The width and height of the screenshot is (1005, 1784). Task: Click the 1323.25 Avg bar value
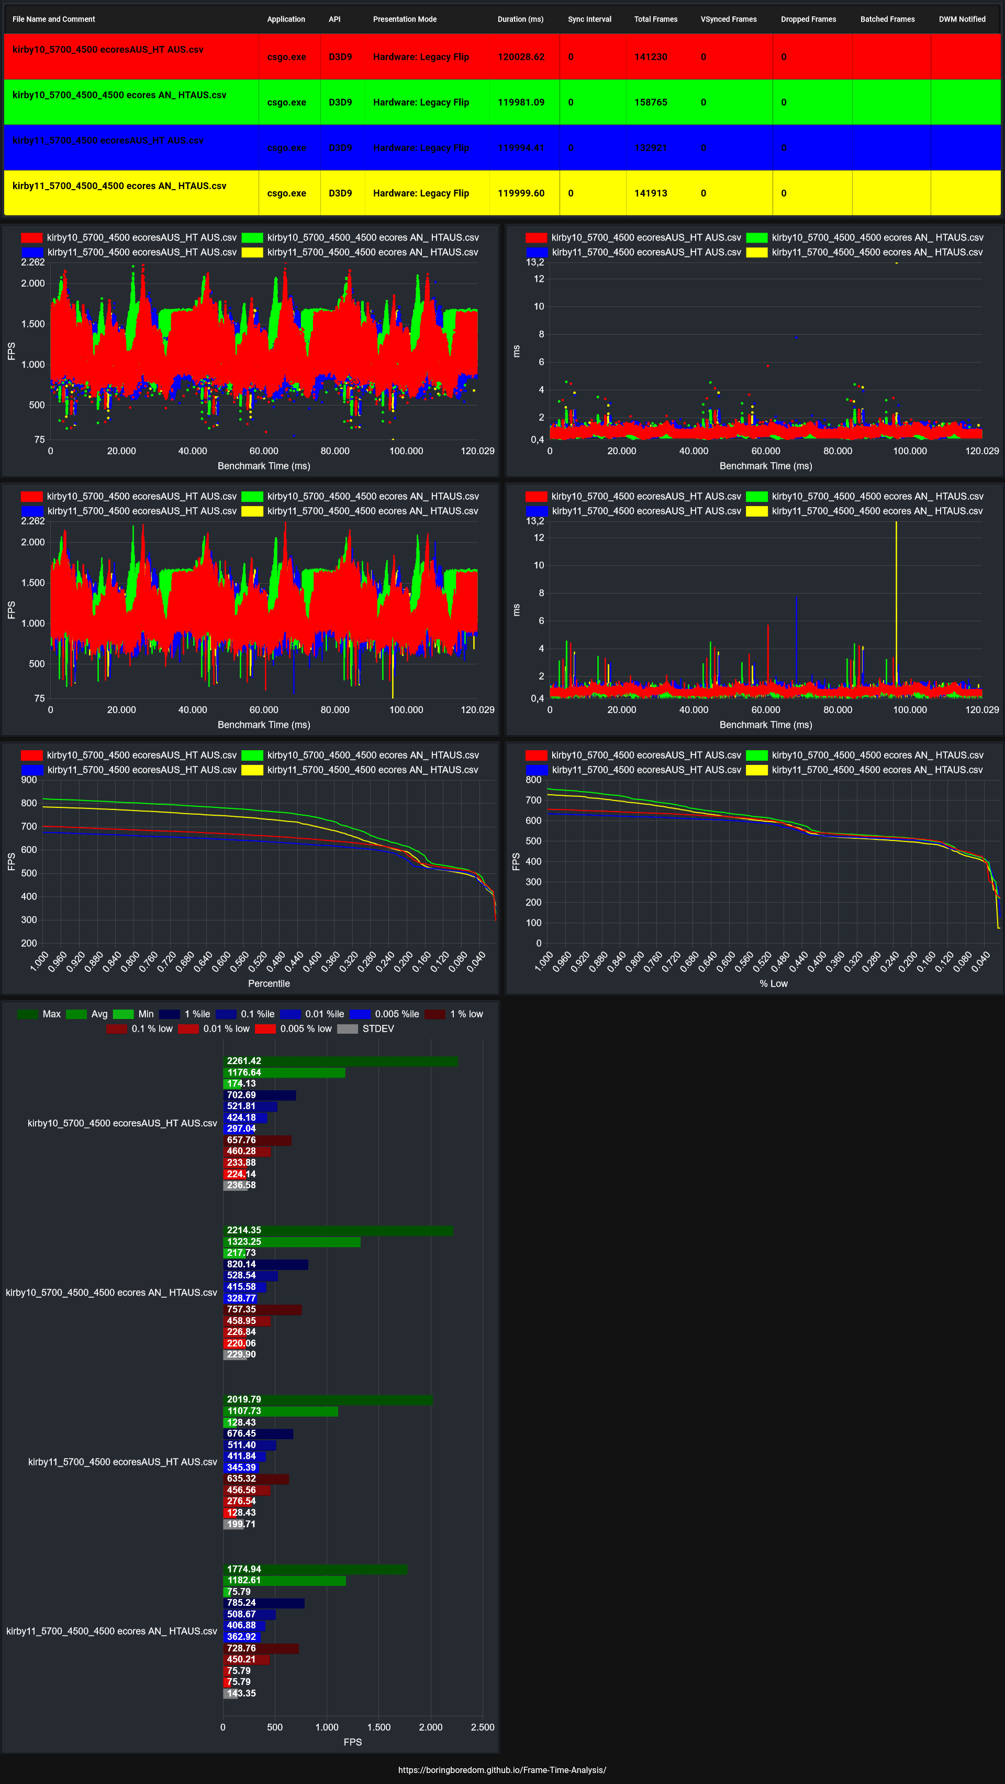(x=244, y=1242)
